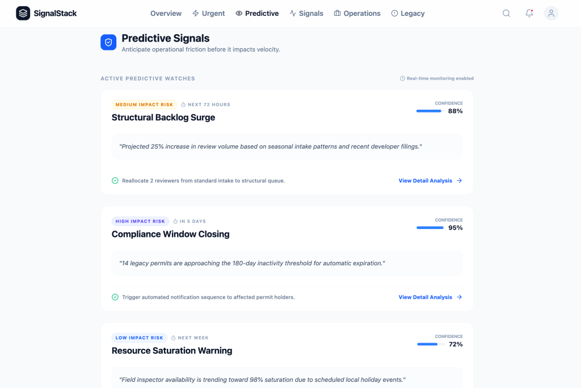Click the SignalStack logo icon

[23, 13]
